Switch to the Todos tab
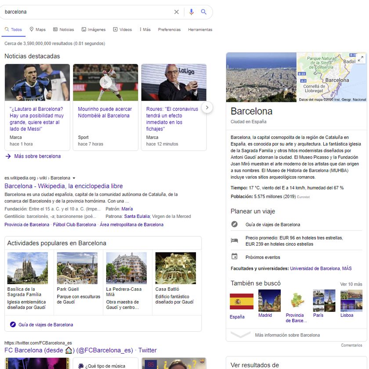 14,29
